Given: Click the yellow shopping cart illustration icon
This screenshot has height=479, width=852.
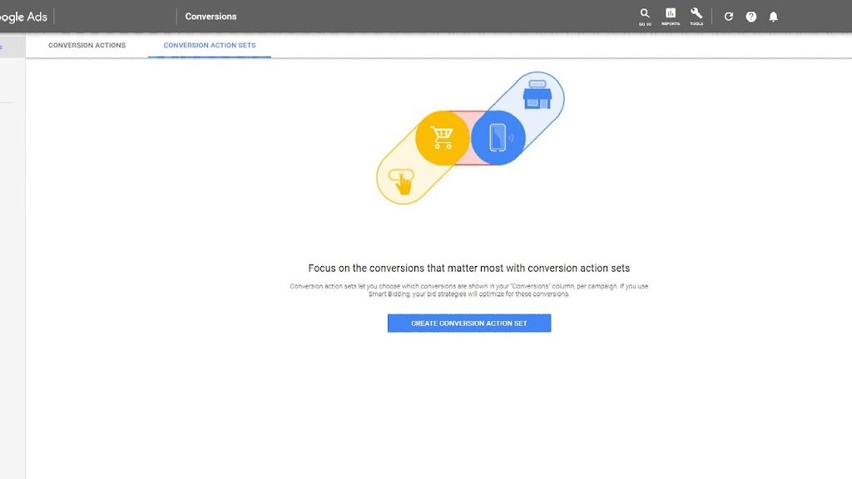Looking at the screenshot, I should pos(442,138).
